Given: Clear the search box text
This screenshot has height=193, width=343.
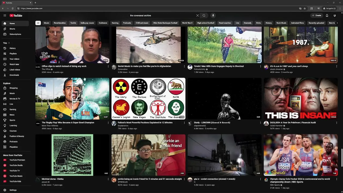Looking at the screenshot, I should tap(197, 16).
